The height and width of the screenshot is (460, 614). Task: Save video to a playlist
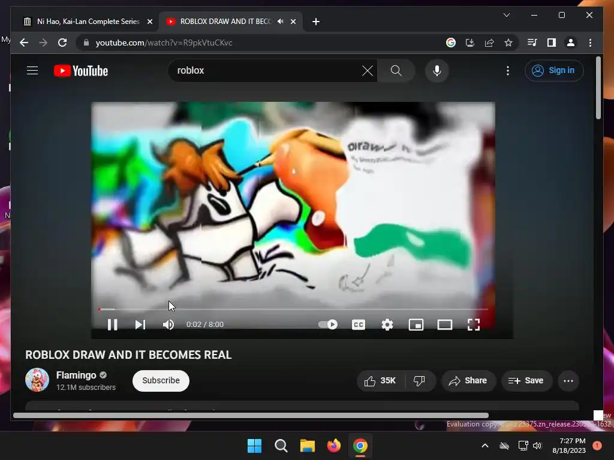(x=526, y=380)
